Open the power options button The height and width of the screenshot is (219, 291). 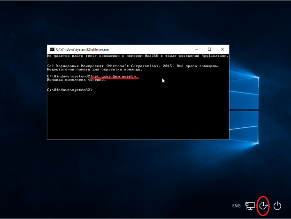click(x=277, y=206)
